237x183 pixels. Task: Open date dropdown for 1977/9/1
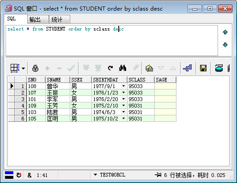pos(123,86)
